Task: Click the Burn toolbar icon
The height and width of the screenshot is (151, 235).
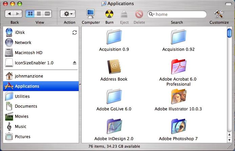Action: tap(109, 14)
